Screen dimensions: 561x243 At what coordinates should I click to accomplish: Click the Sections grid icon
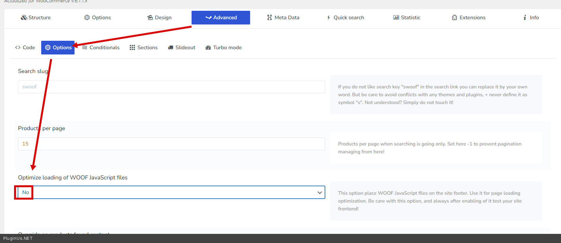click(x=132, y=48)
